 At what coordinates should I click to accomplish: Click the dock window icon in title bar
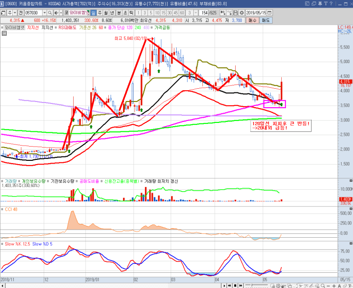(x=307, y=3)
